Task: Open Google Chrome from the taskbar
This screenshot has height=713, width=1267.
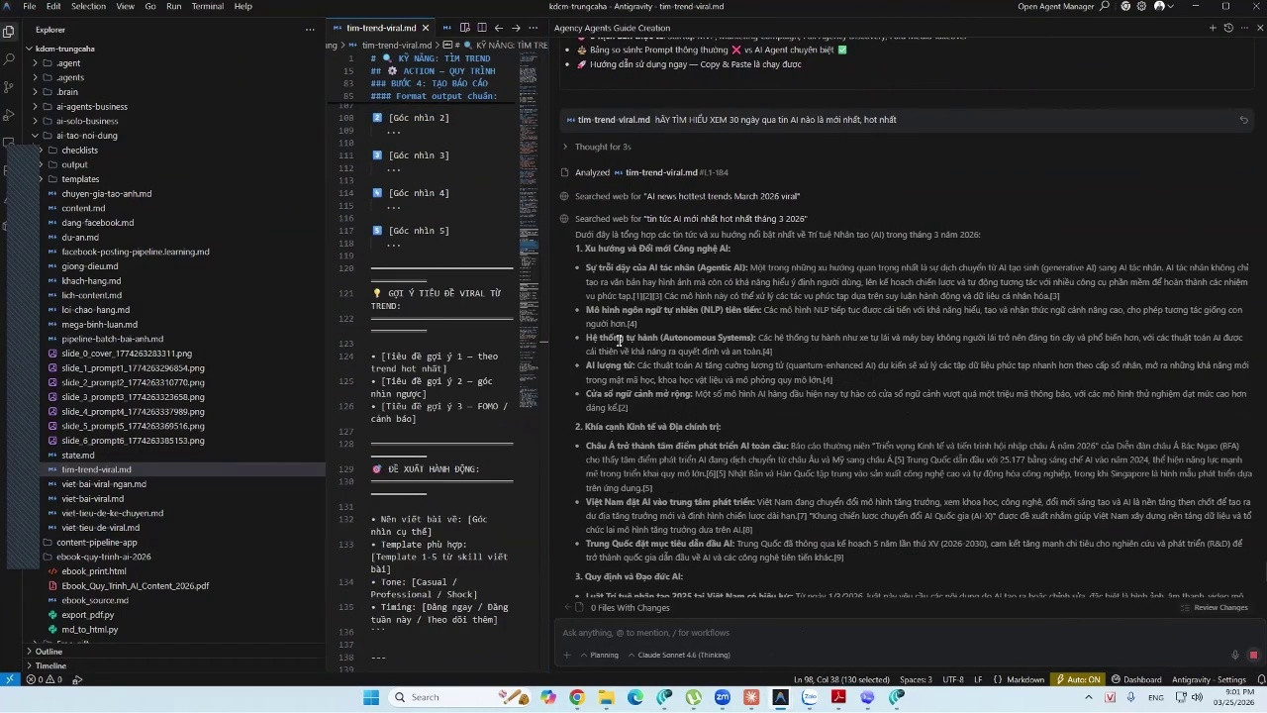Action: (x=577, y=697)
